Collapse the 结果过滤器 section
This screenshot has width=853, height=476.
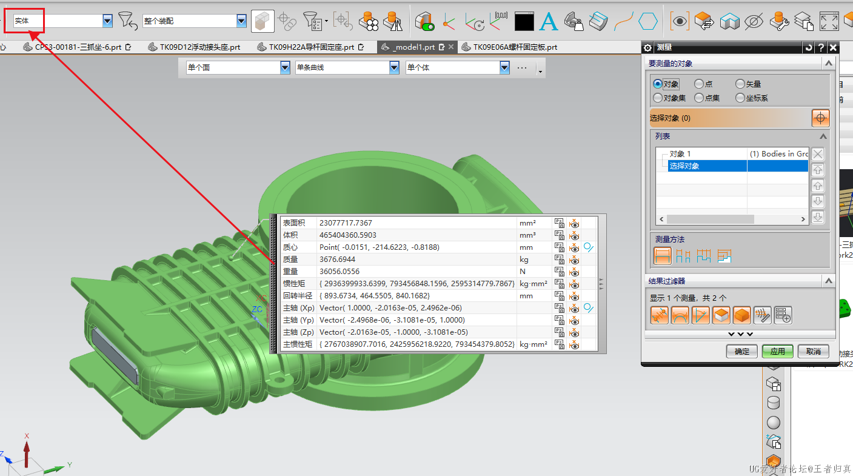pos(828,281)
